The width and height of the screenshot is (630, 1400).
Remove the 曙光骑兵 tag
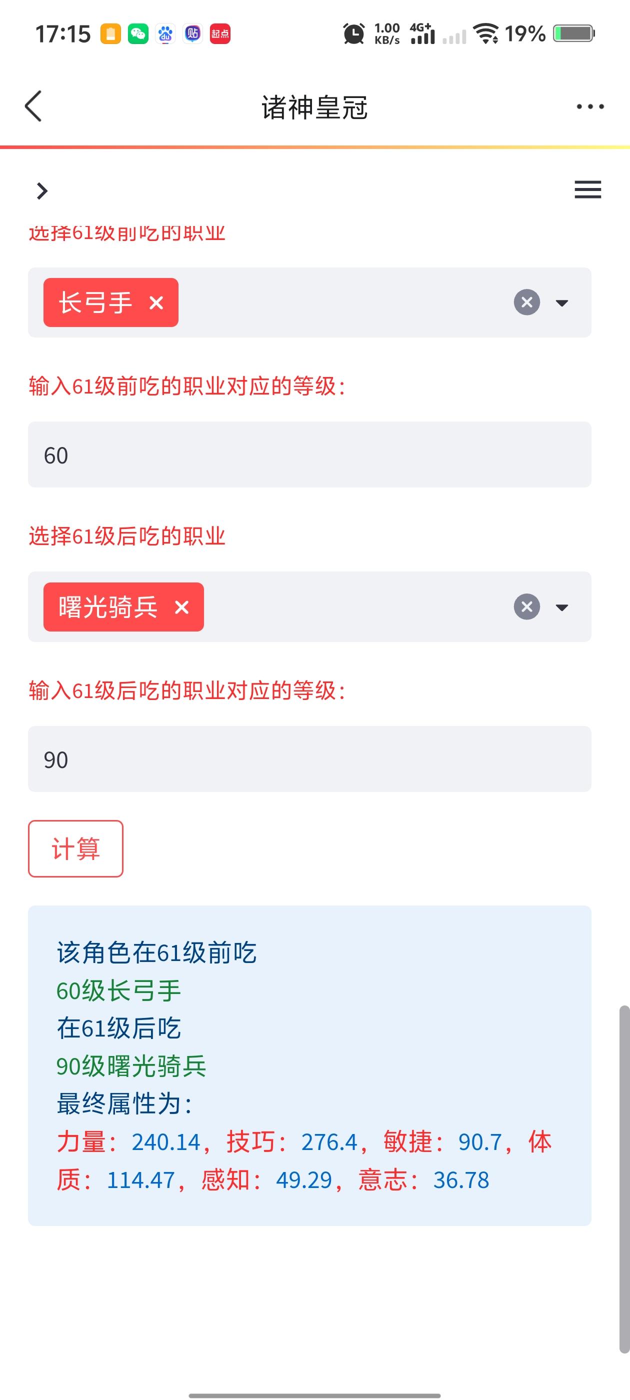click(x=181, y=607)
